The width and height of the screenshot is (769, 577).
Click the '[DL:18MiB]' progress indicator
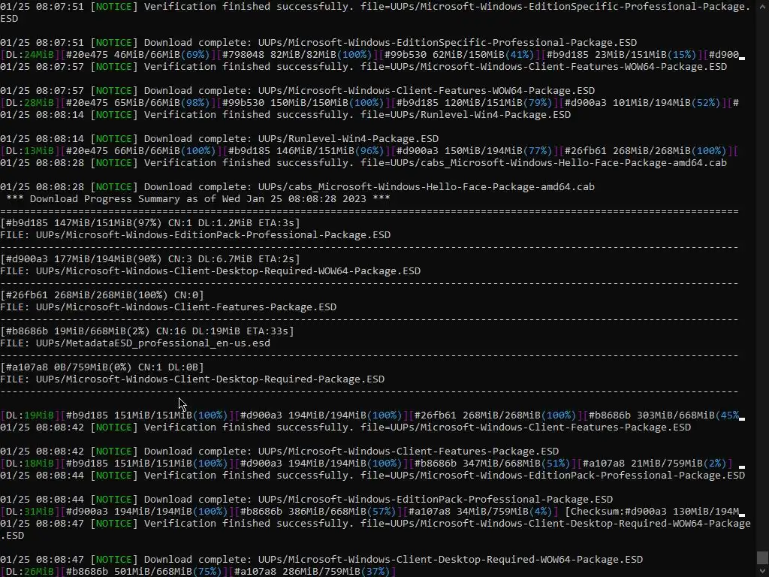pos(30,463)
